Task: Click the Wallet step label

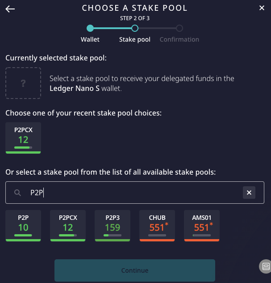Action: coord(90,39)
